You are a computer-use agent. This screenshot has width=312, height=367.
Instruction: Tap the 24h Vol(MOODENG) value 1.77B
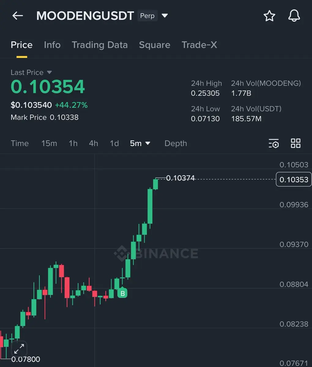(241, 93)
